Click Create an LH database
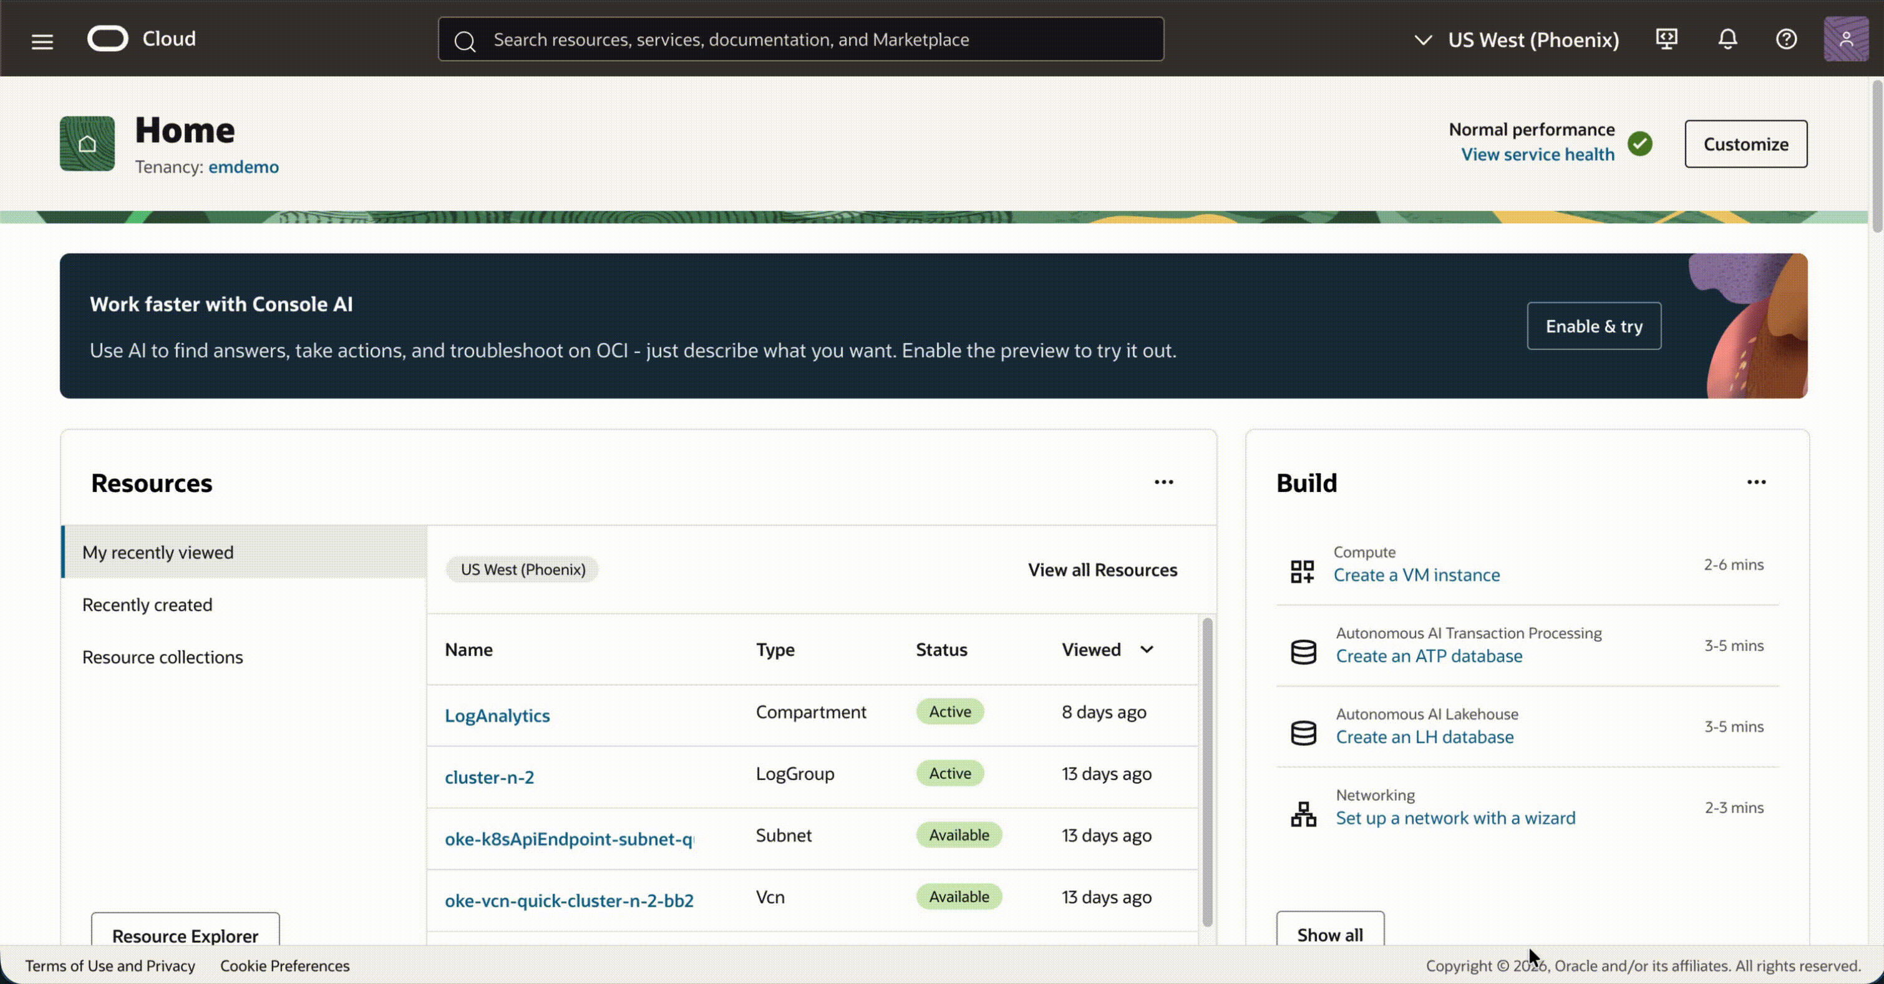This screenshot has width=1884, height=984. [1425, 737]
